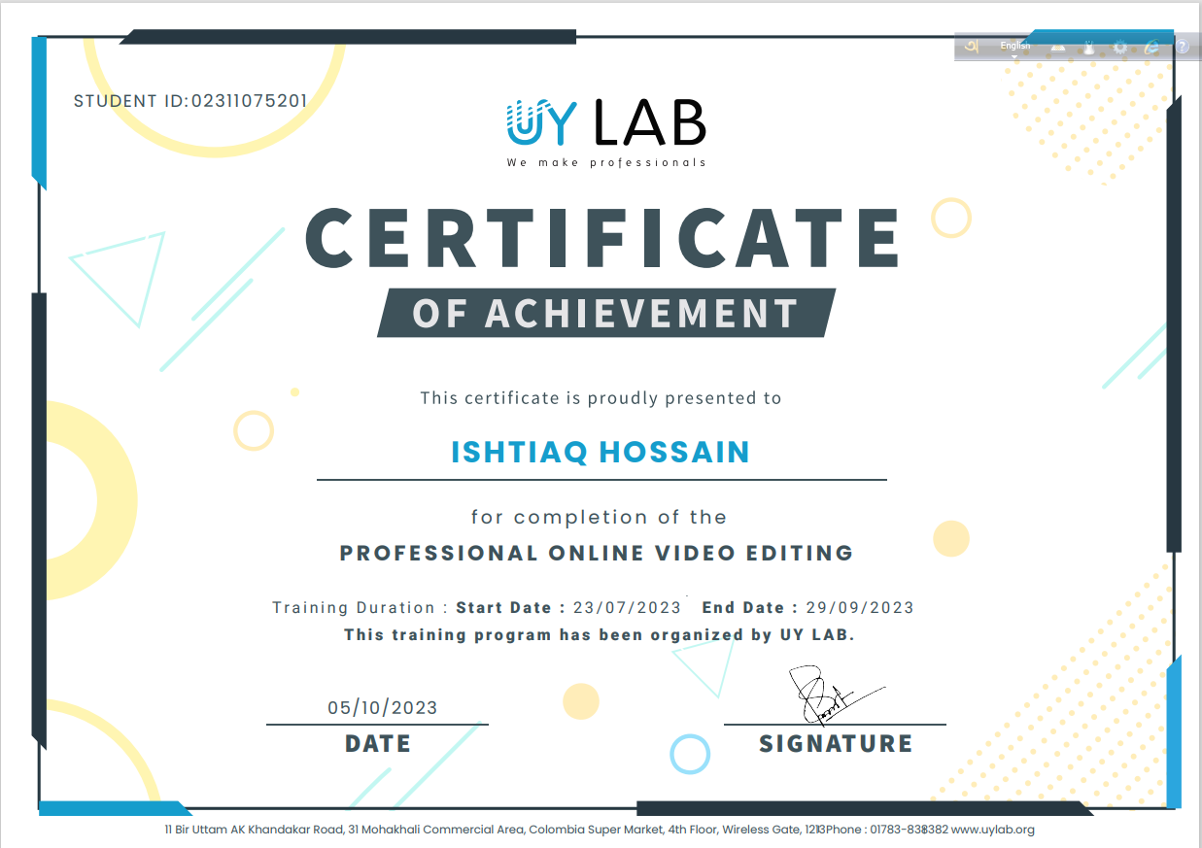Image resolution: width=1202 pixels, height=848 pixels.
Task: Click 'for completion of the' line
Action: [599, 518]
